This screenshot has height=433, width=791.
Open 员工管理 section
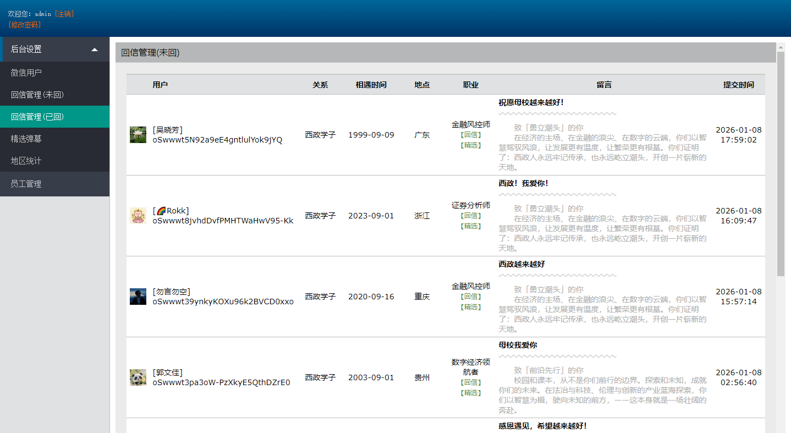pos(26,184)
